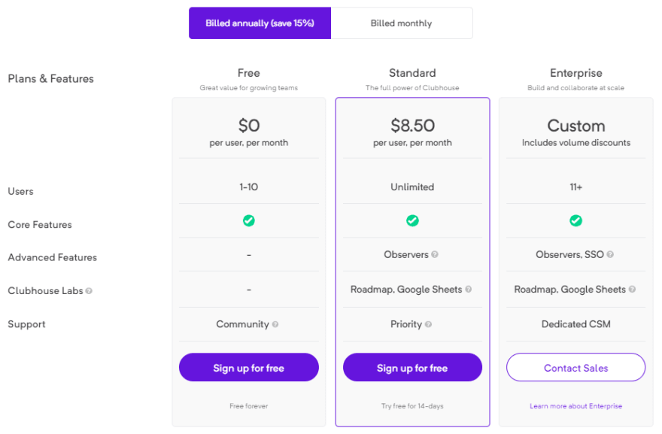Click the Standard plan heading
Image resolution: width=662 pixels, height=434 pixels.
(412, 73)
